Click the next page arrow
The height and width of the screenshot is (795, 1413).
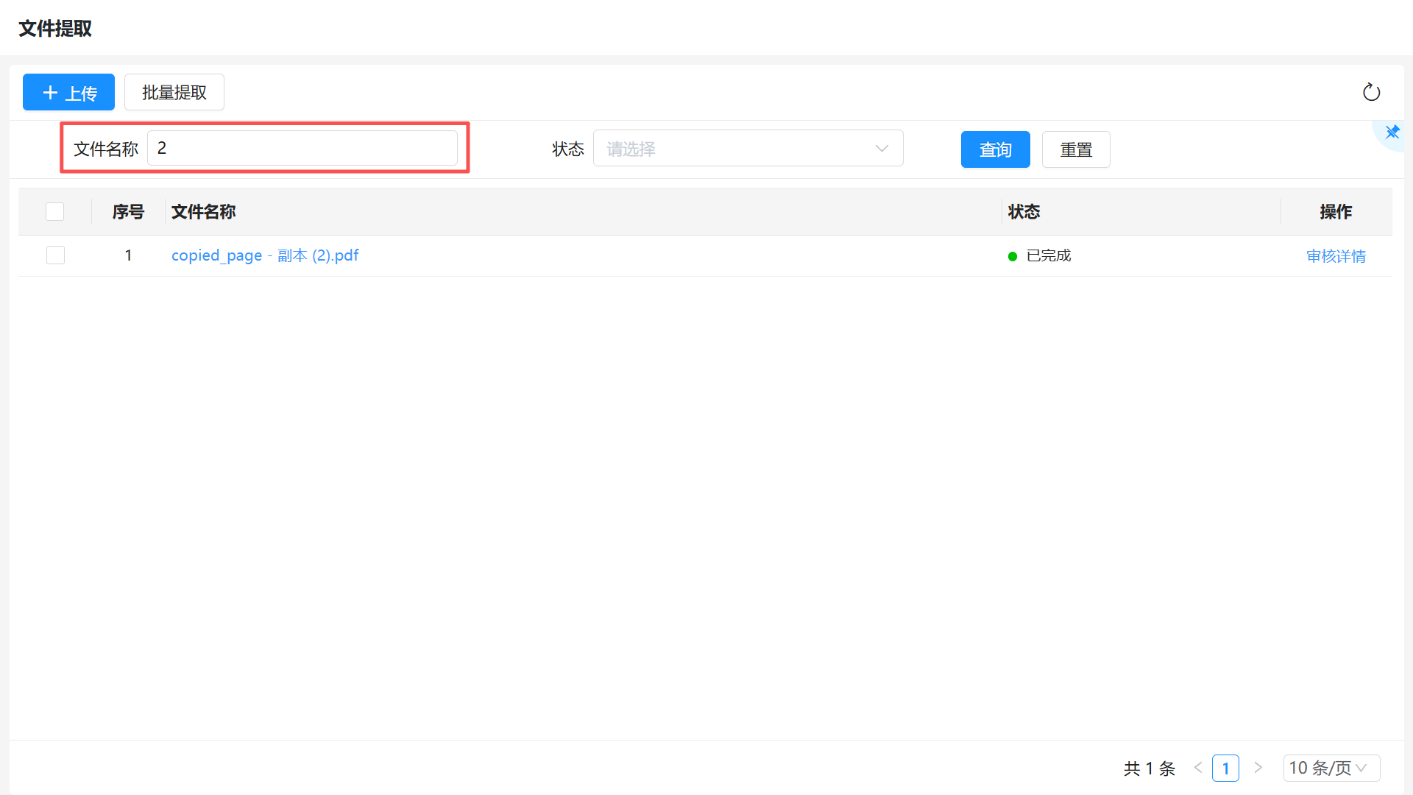coord(1258,768)
